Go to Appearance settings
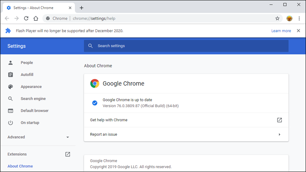306x172 pixels. (31, 87)
